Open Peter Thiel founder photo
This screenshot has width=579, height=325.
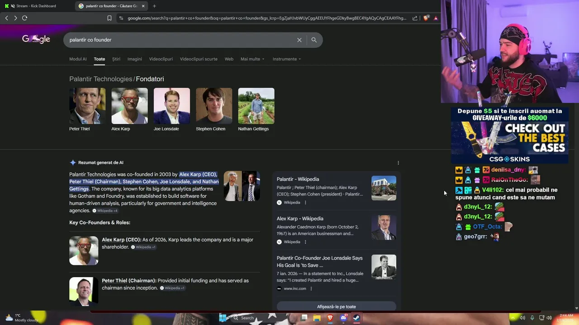click(87, 106)
